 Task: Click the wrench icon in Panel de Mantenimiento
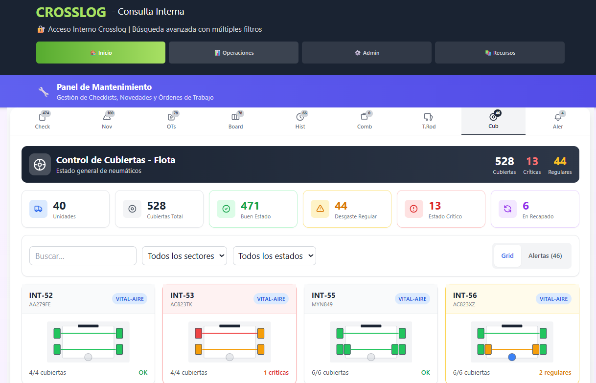point(44,91)
